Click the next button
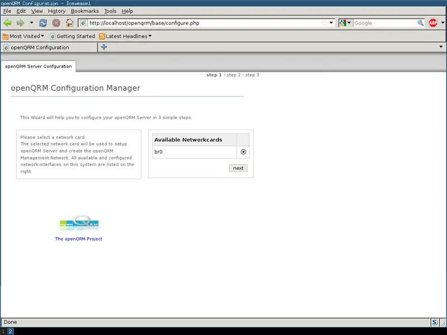The height and width of the screenshot is (335, 447). 238,168
